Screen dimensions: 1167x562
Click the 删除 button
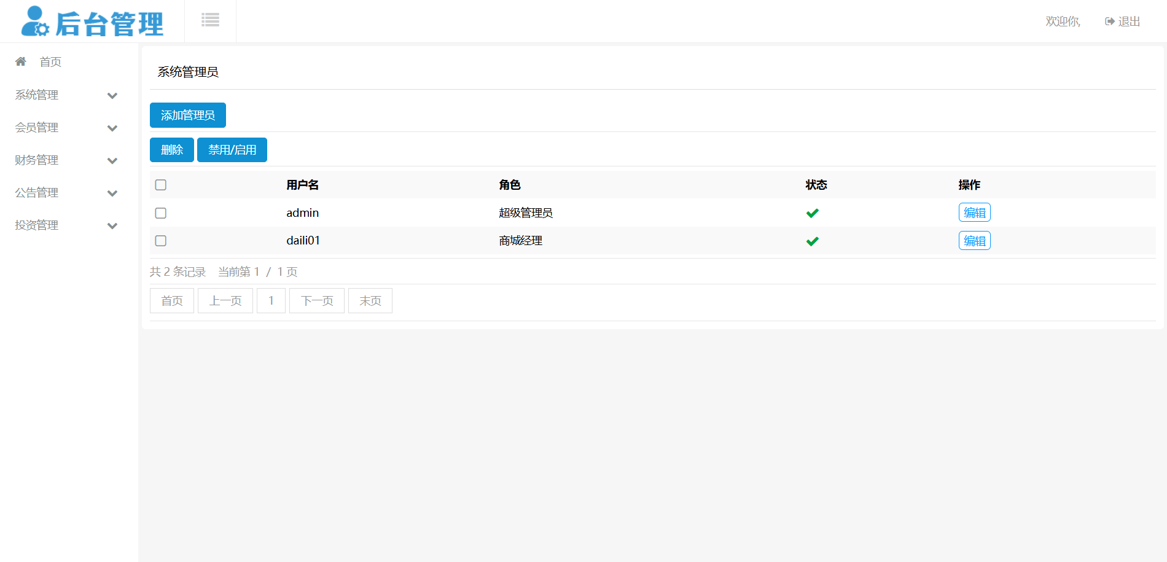click(x=171, y=150)
